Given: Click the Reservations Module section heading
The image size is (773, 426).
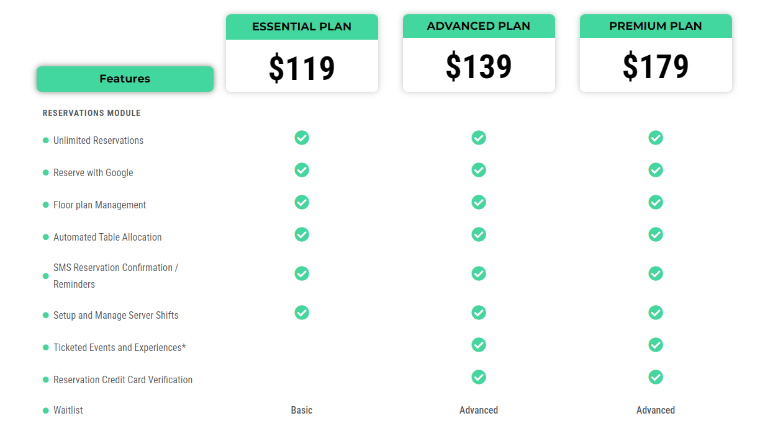Looking at the screenshot, I should pos(92,113).
